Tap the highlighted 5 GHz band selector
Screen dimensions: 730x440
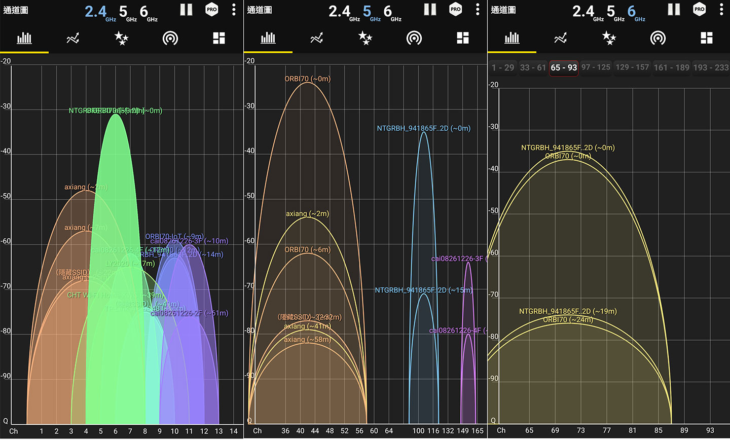372,13
